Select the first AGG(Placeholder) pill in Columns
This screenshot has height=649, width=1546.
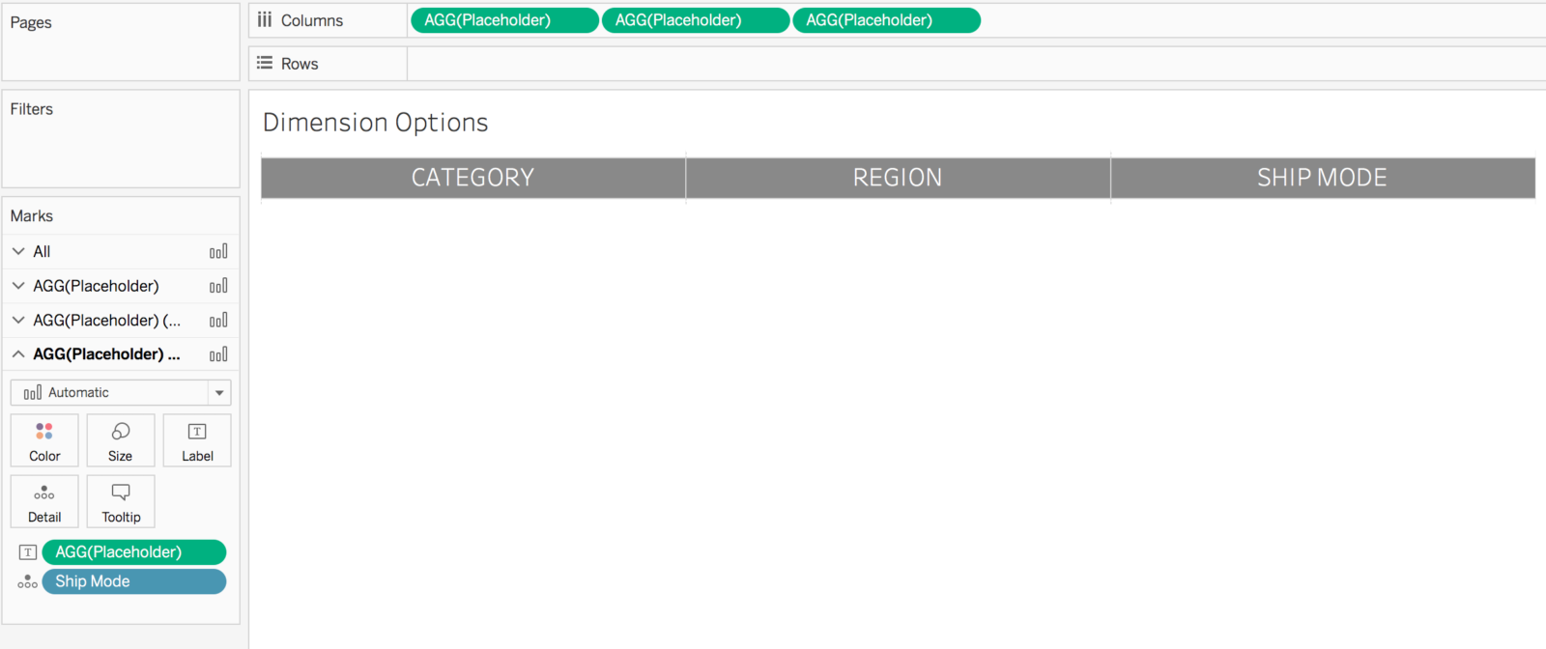point(503,20)
